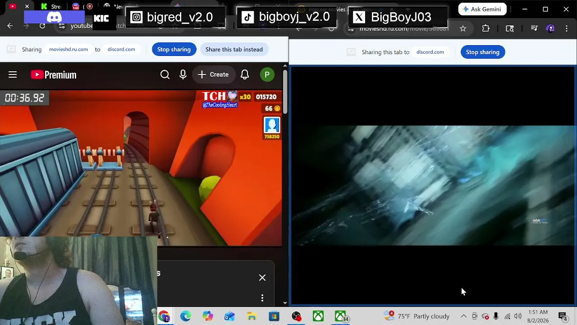
Task: Click the movieshd.ru address bar
Action: coord(404,28)
